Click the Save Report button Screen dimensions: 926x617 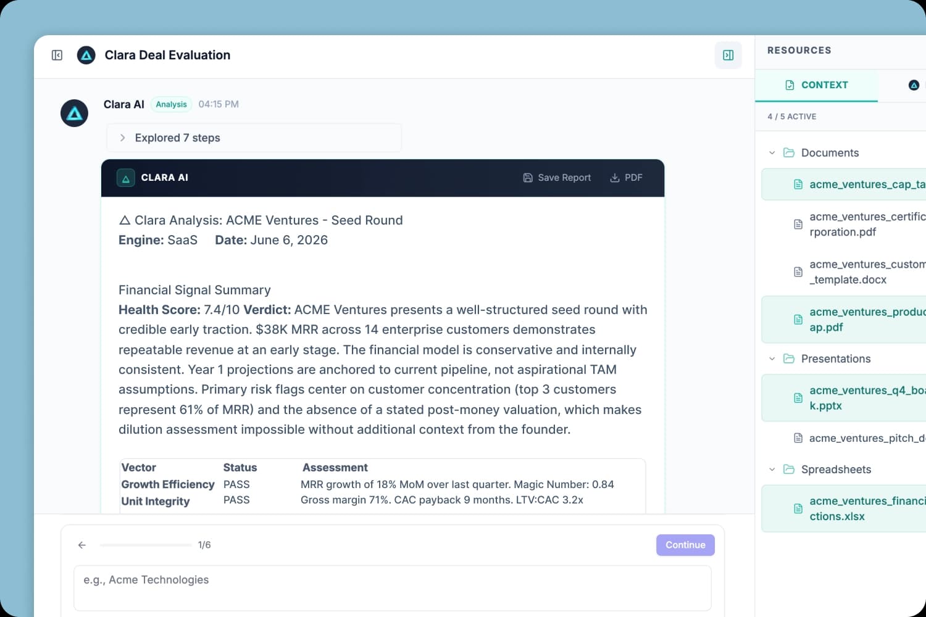557,178
